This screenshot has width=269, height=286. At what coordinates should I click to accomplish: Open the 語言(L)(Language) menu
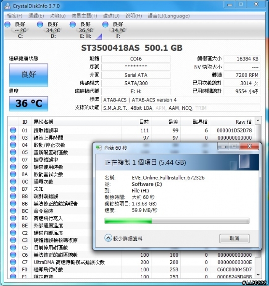tap(169, 16)
